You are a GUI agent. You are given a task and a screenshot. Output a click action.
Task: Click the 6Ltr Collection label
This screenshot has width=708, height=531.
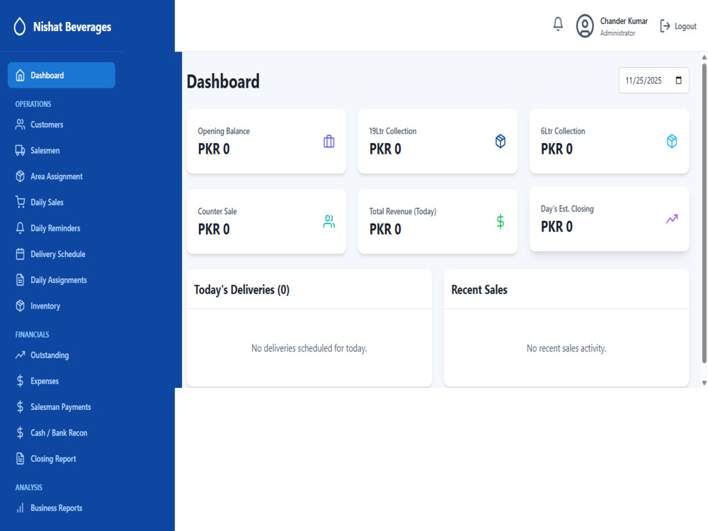[563, 131]
